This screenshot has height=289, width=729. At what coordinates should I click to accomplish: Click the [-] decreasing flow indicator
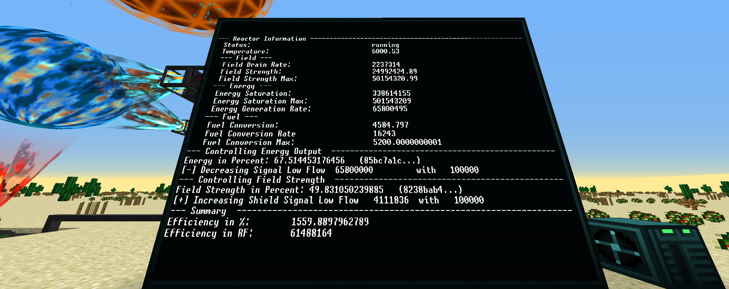tap(190, 170)
